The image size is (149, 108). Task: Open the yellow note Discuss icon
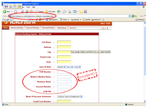[x=81, y=12]
